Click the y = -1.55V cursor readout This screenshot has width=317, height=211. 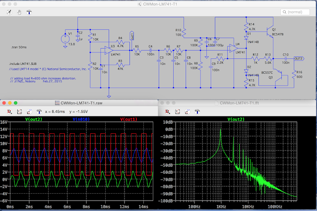pyautogui.click(x=78, y=111)
